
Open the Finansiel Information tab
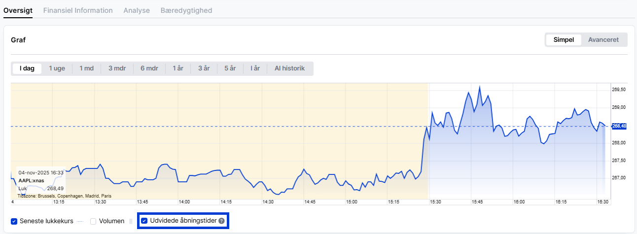point(78,10)
